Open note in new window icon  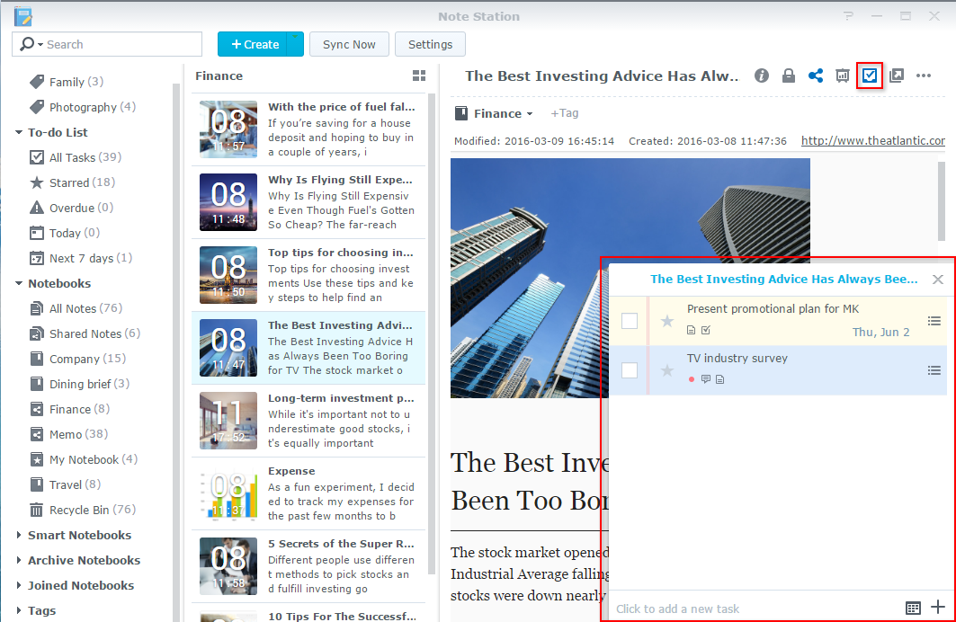pyautogui.click(x=897, y=76)
